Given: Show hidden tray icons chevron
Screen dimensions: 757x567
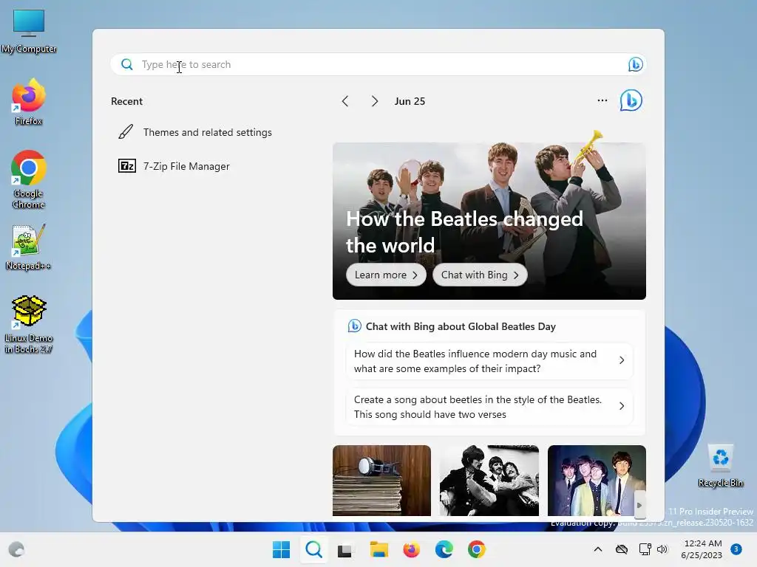Looking at the screenshot, I should click(x=597, y=549).
